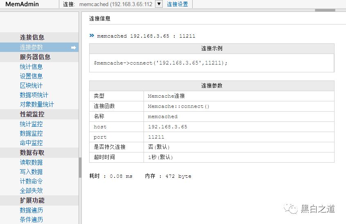Open 区块统计 sidebar link
Viewport: 346px width, 224px height.
click(x=31, y=85)
